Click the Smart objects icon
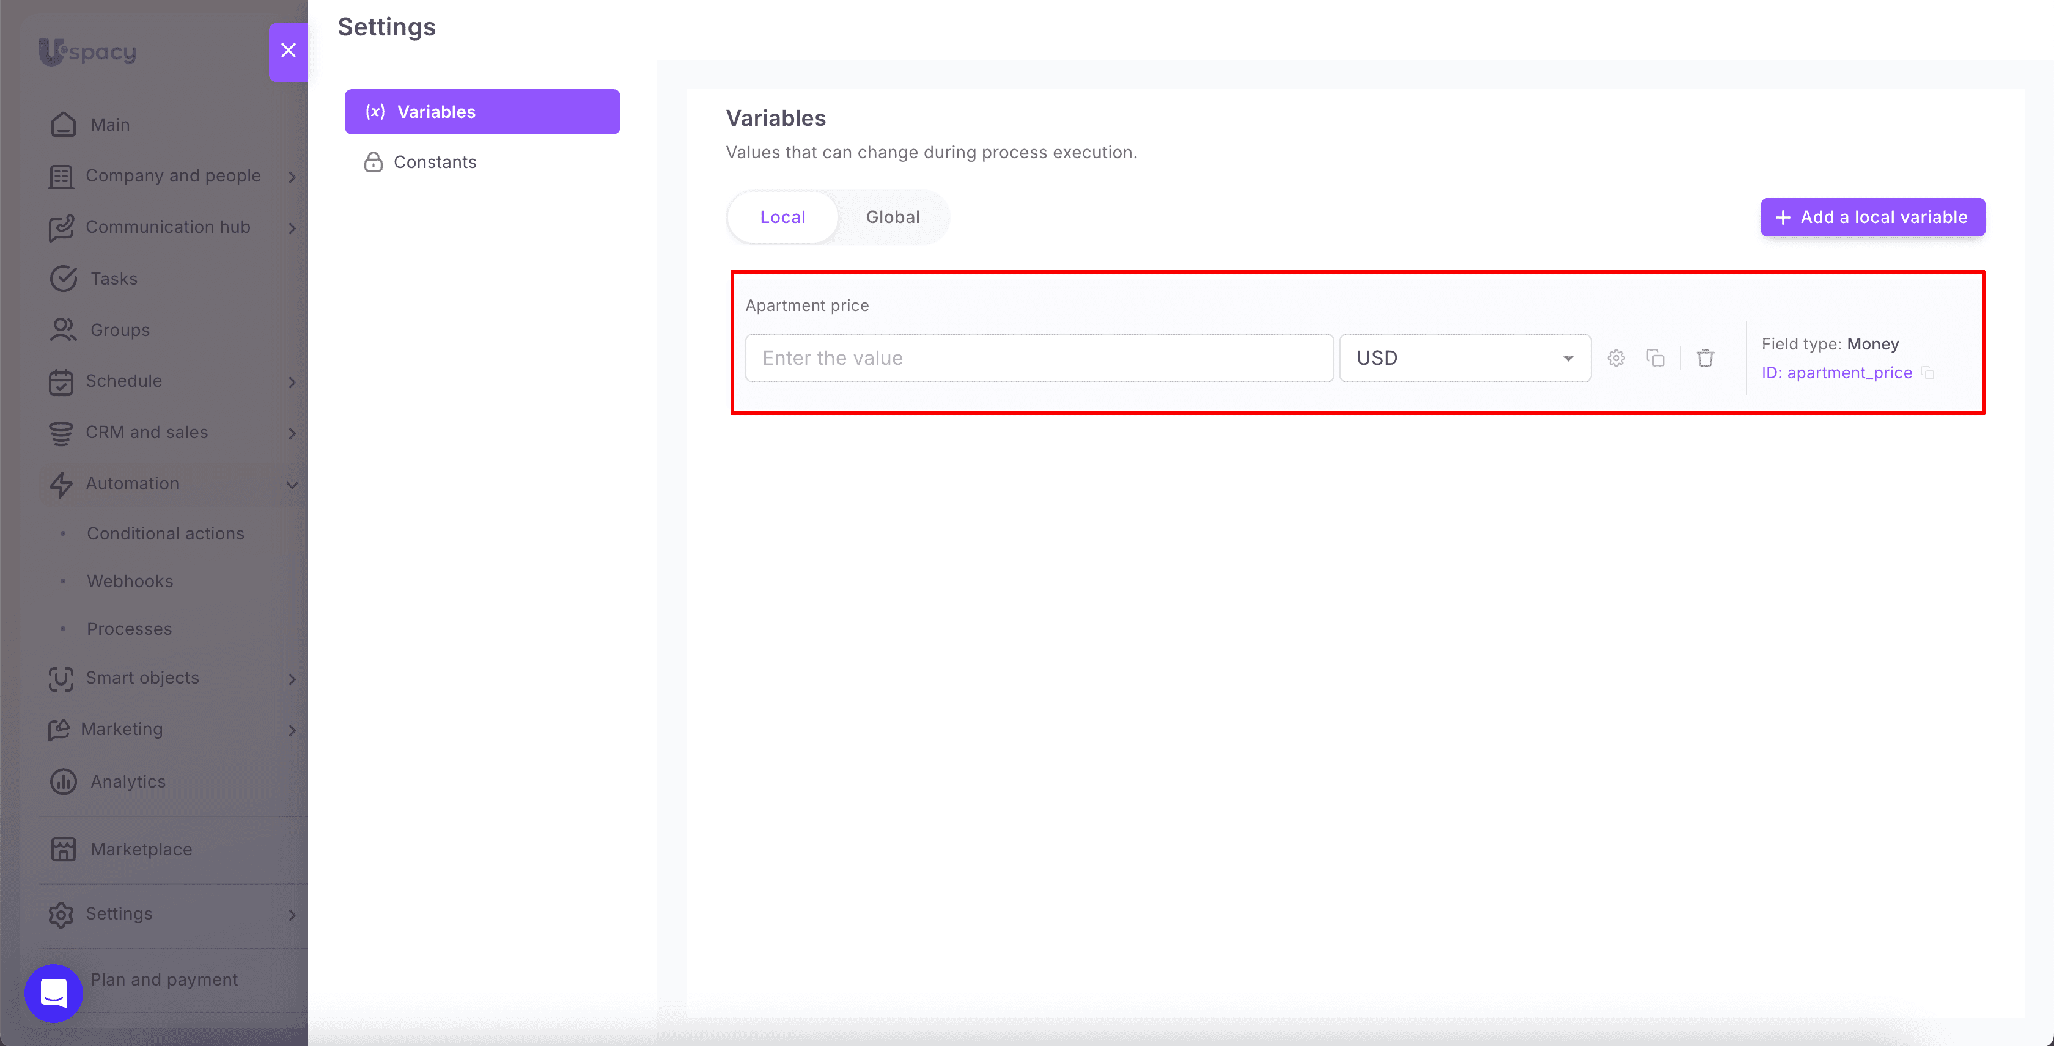The height and width of the screenshot is (1046, 2054). click(61, 678)
